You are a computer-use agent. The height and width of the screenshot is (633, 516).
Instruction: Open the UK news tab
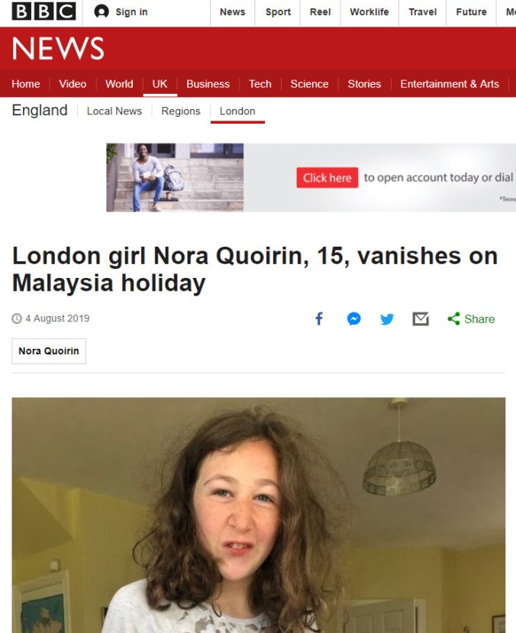pyautogui.click(x=160, y=84)
